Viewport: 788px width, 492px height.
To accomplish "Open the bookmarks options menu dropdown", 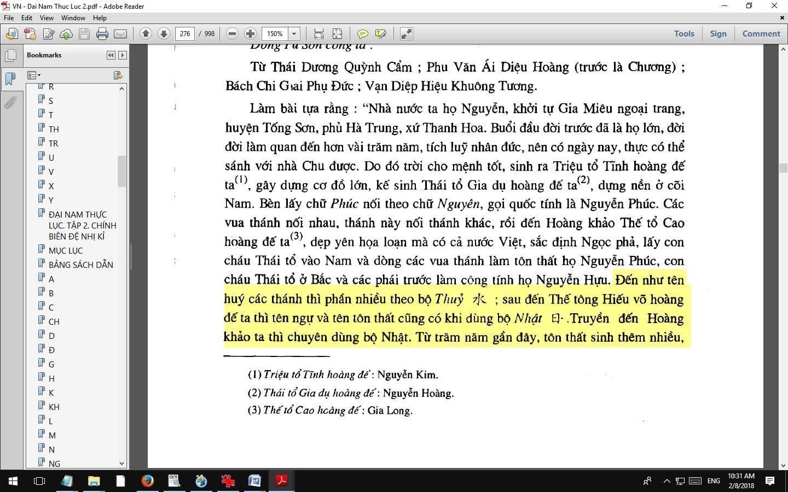I will point(34,75).
